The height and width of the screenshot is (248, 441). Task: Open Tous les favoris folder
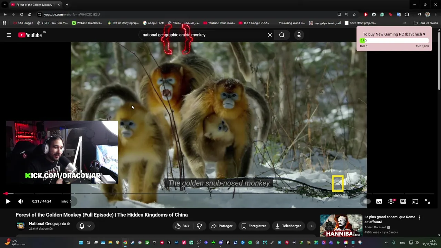coord(425,23)
